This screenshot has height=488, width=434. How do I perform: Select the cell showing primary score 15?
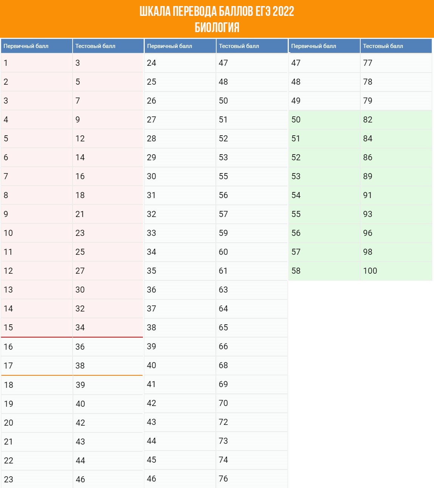coord(36,327)
